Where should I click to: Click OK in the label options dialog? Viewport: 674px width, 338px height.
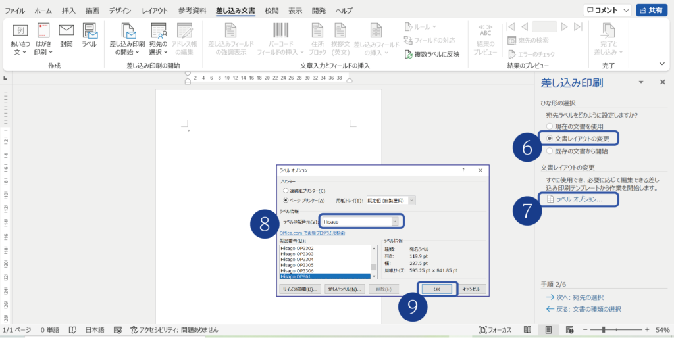point(436,289)
